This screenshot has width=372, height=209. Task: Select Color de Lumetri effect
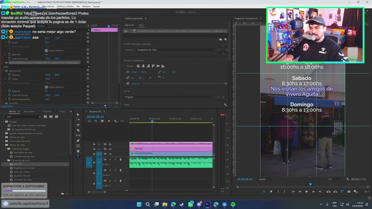coord(22,172)
